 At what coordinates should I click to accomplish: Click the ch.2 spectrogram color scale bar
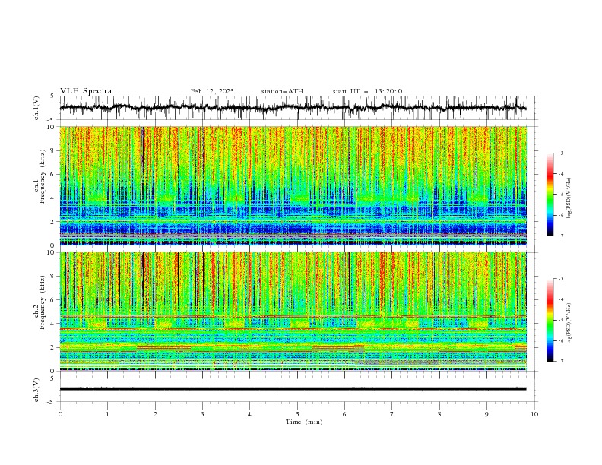[x=550, y=320]
